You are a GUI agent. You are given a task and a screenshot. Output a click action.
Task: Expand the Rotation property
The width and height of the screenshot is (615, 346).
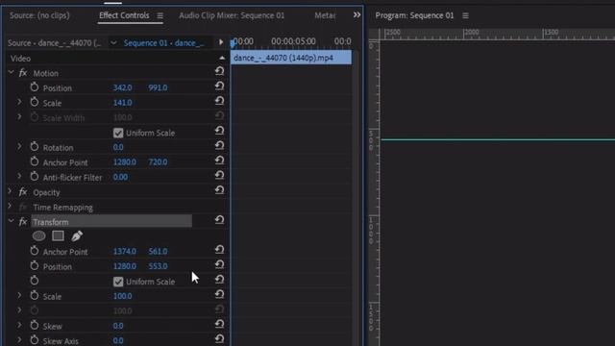click(19, 147)
